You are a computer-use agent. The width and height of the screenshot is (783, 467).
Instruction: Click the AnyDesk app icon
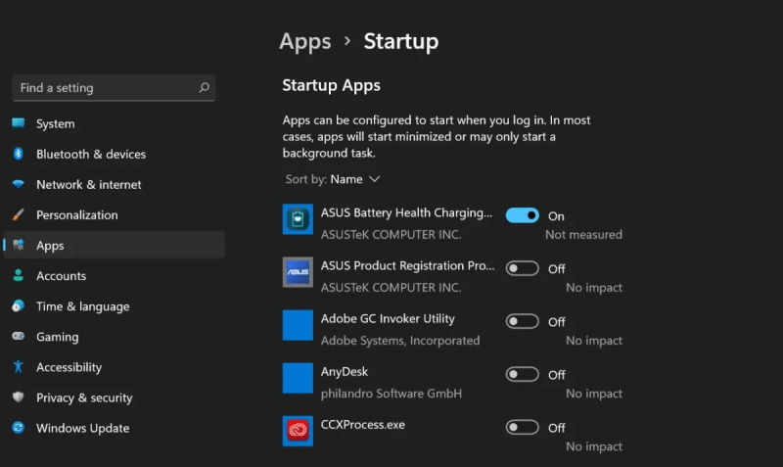[x=298, y=378]
